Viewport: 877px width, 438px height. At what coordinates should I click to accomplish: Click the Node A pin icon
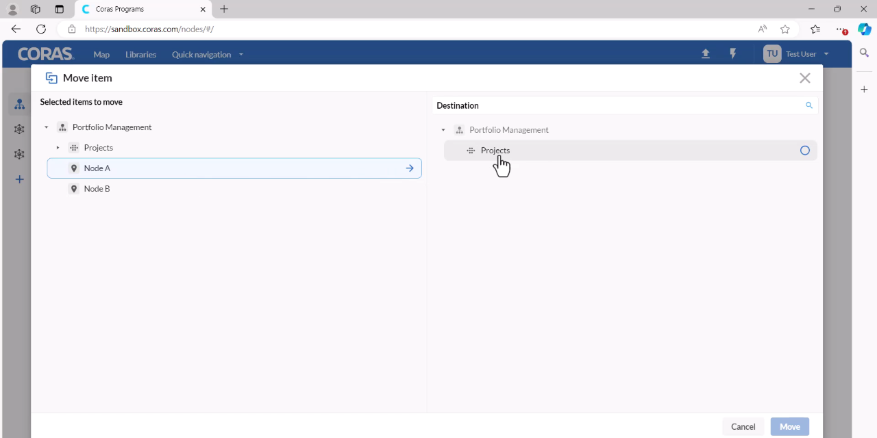click(74, 168)
